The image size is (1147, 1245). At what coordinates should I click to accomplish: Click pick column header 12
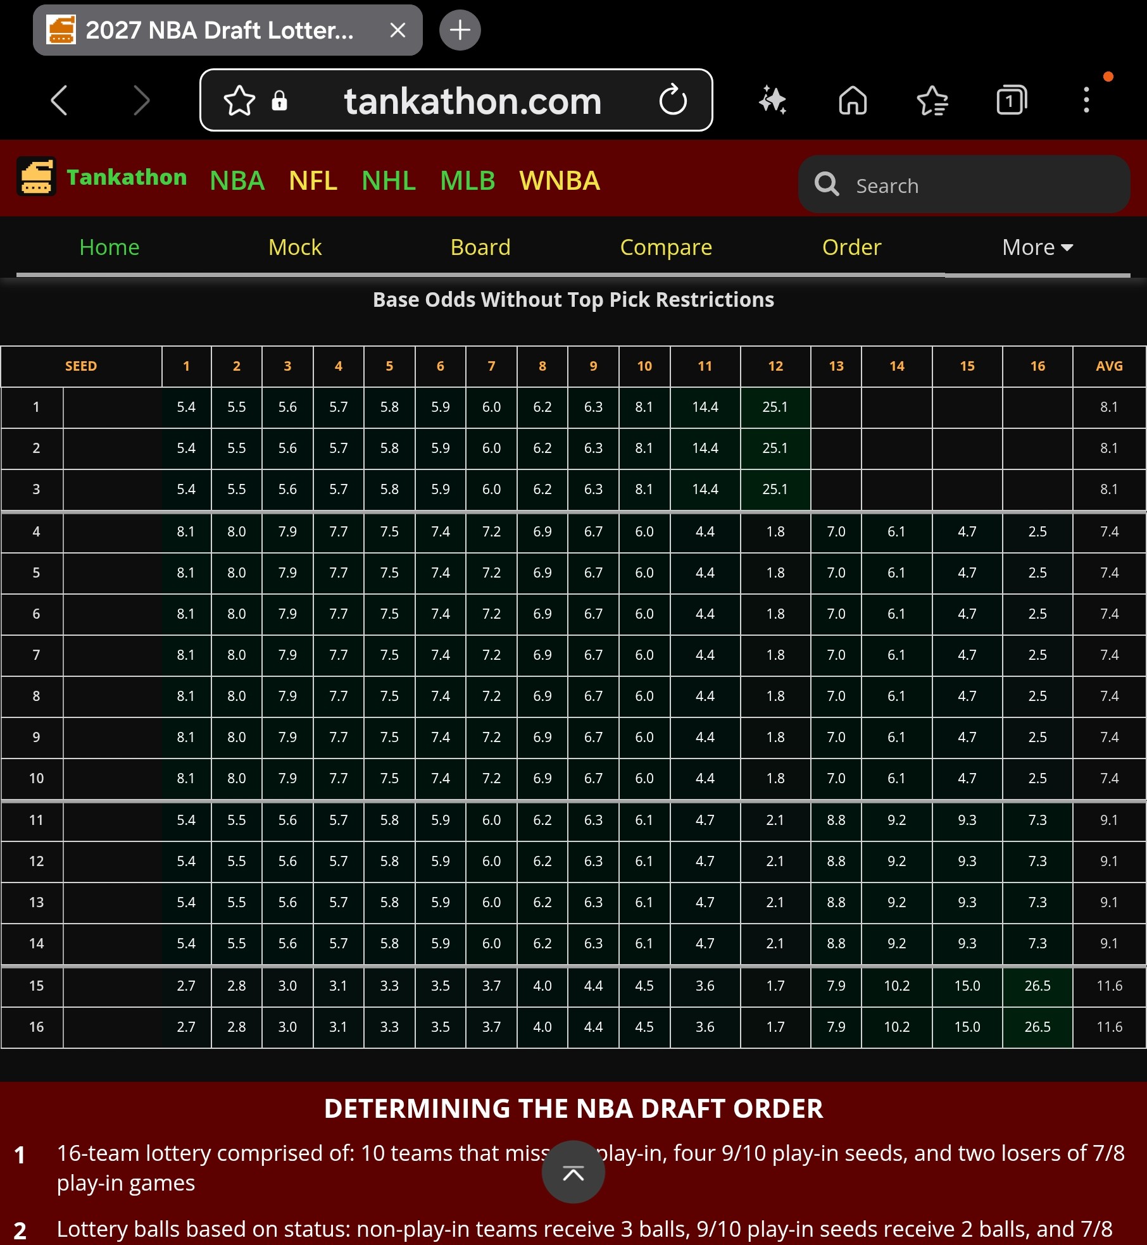[x=775, y=366]
